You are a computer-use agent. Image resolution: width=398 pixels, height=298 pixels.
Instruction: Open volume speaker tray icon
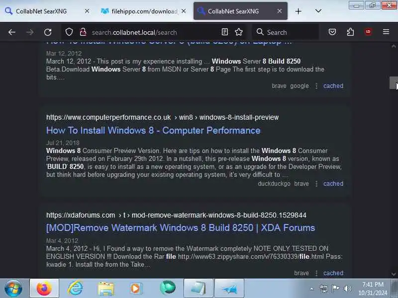point(347,289)
